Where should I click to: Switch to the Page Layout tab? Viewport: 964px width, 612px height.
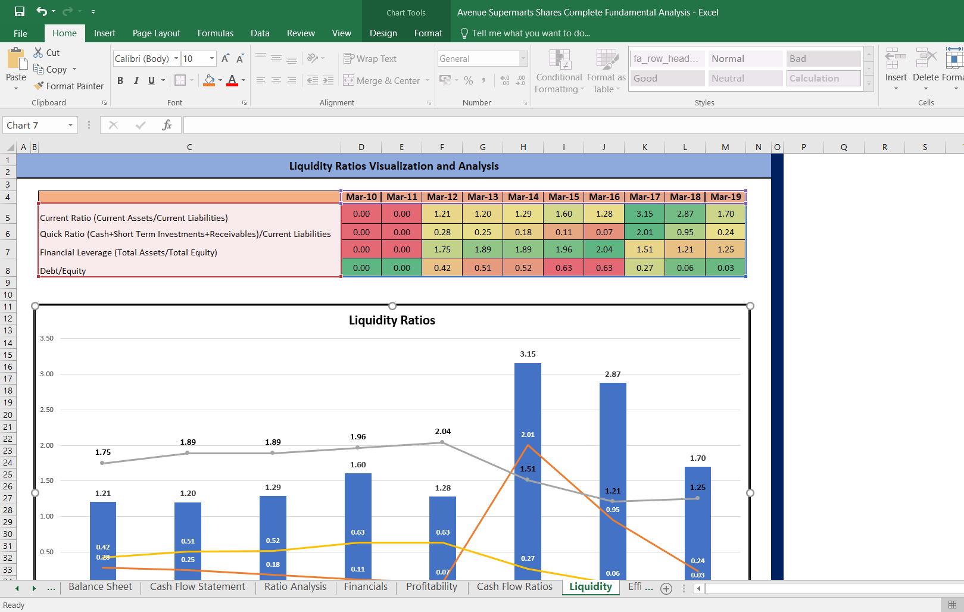[x=157, y=33]
